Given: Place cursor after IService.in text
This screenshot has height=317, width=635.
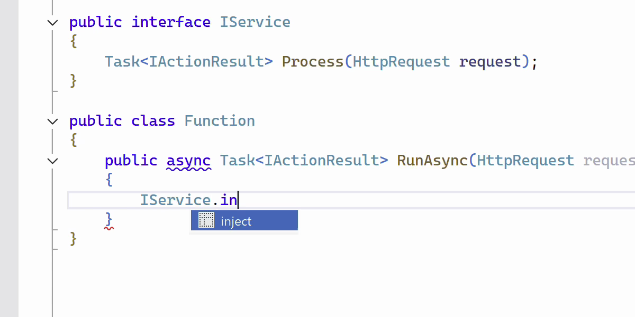Looking at the screenshot, I should 238,200.
